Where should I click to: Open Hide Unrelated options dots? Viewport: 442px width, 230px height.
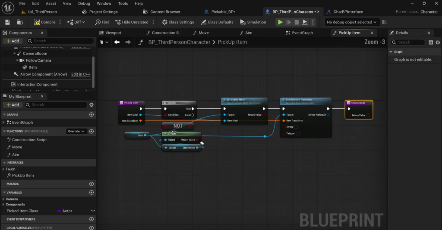click(x=153, y=22)
